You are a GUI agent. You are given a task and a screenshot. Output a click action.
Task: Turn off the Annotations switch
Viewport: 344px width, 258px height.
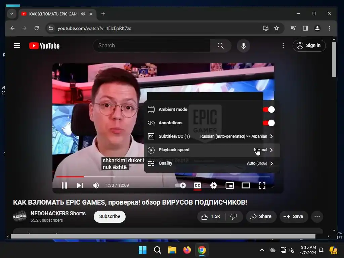269,123
